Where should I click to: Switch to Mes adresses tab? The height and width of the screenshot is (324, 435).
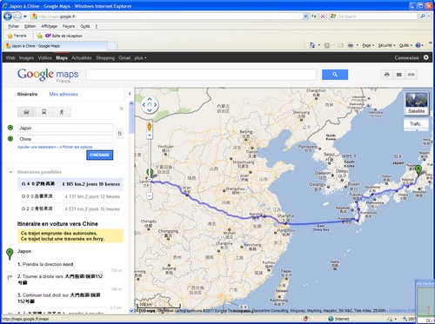[x=64, y=94]
